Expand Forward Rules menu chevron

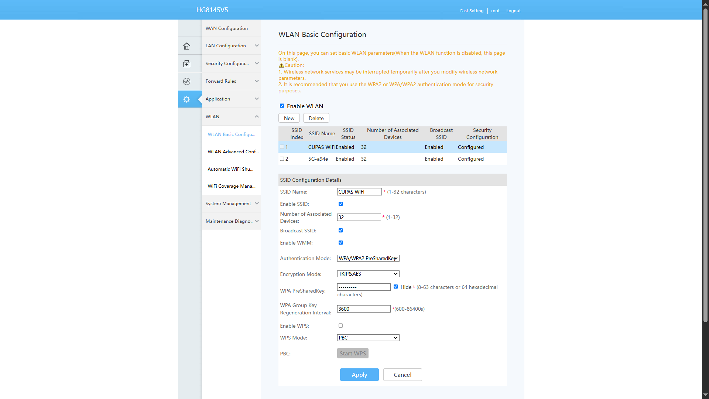[x=257, y=81]
